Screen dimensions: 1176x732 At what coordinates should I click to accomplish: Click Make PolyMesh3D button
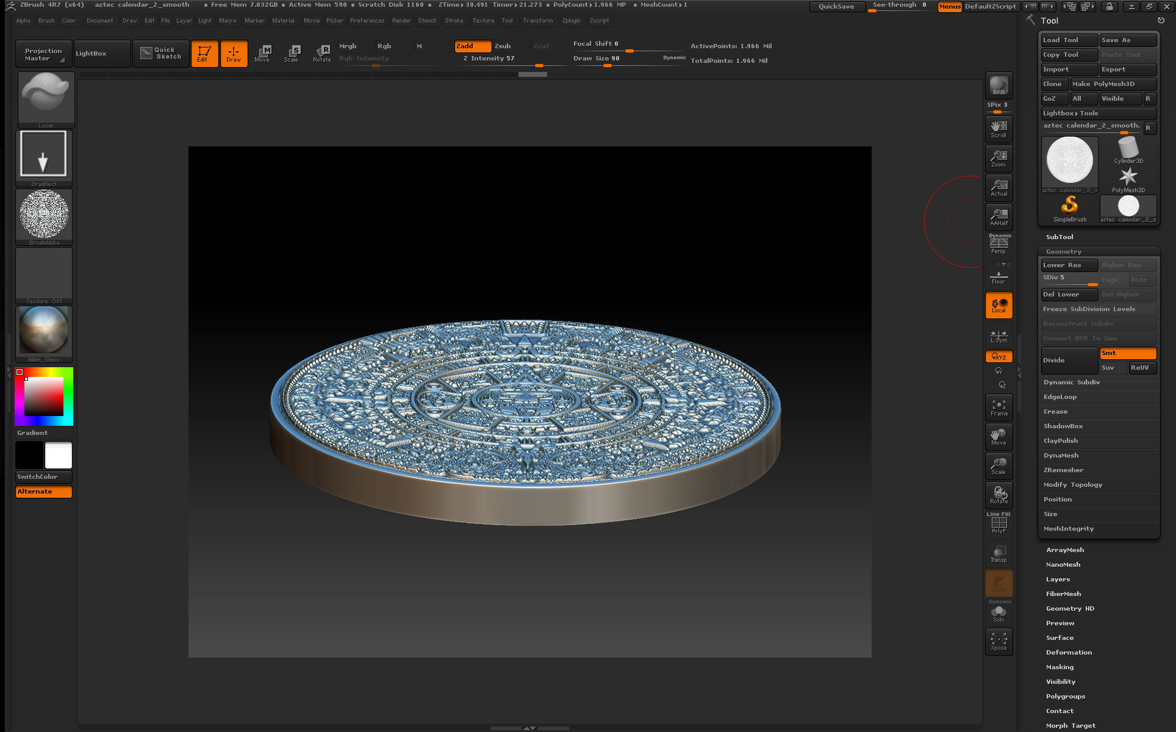[x=1113, y=84]
